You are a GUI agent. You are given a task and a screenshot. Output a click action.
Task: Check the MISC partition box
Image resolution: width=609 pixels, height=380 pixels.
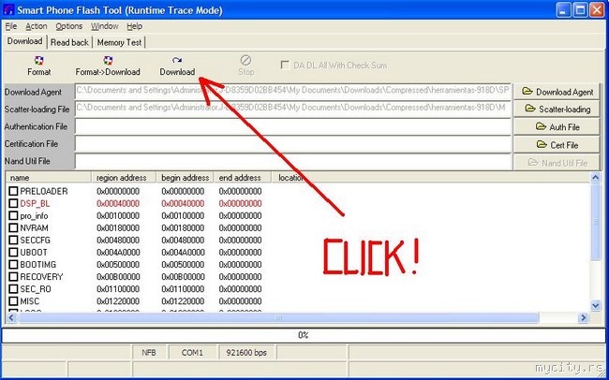click(x=14, y=301)
